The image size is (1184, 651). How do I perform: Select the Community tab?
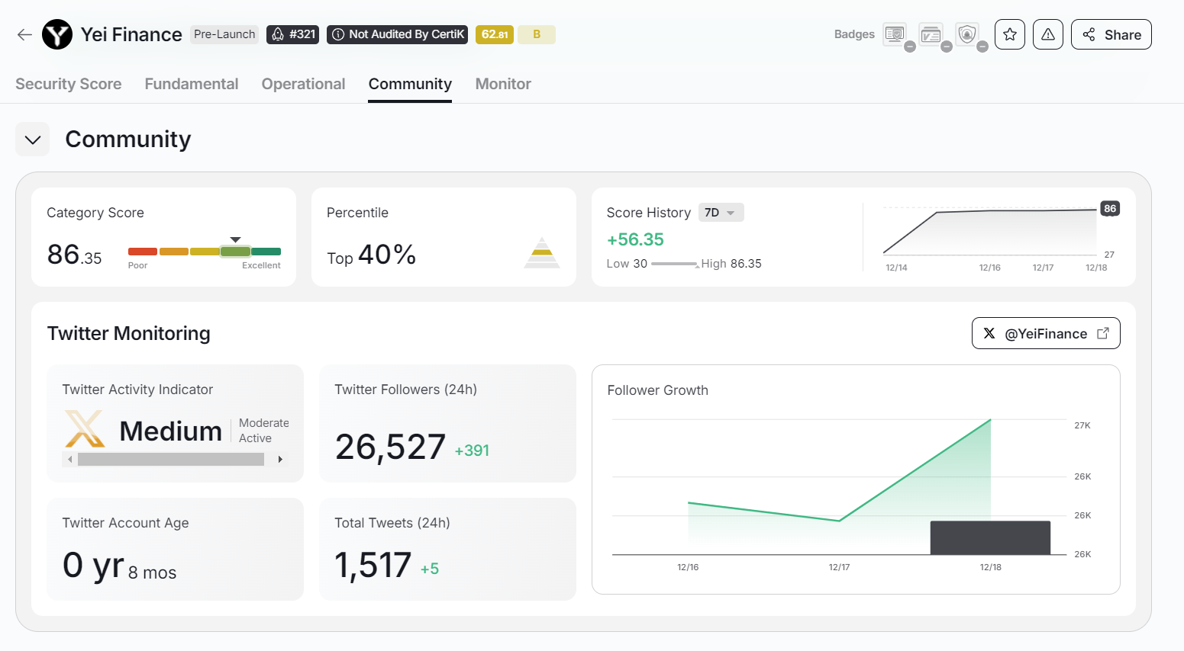410,84
